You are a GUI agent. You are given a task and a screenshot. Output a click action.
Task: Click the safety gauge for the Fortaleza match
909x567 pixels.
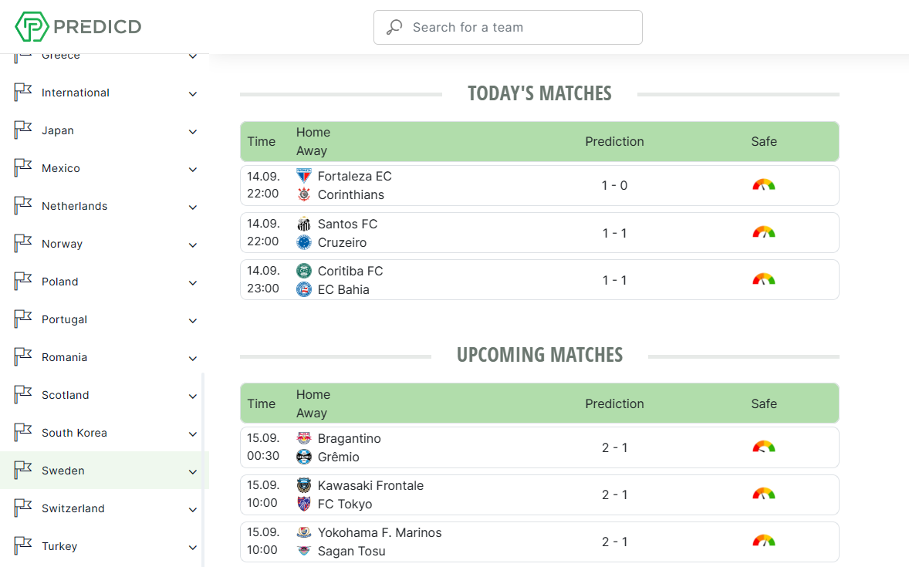point(763,184)
